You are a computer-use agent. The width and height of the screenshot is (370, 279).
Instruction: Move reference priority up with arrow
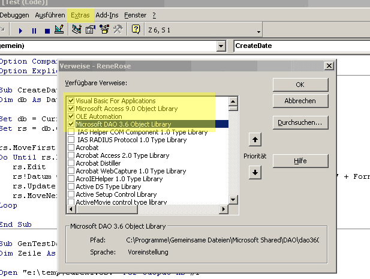tap(255, 140)
